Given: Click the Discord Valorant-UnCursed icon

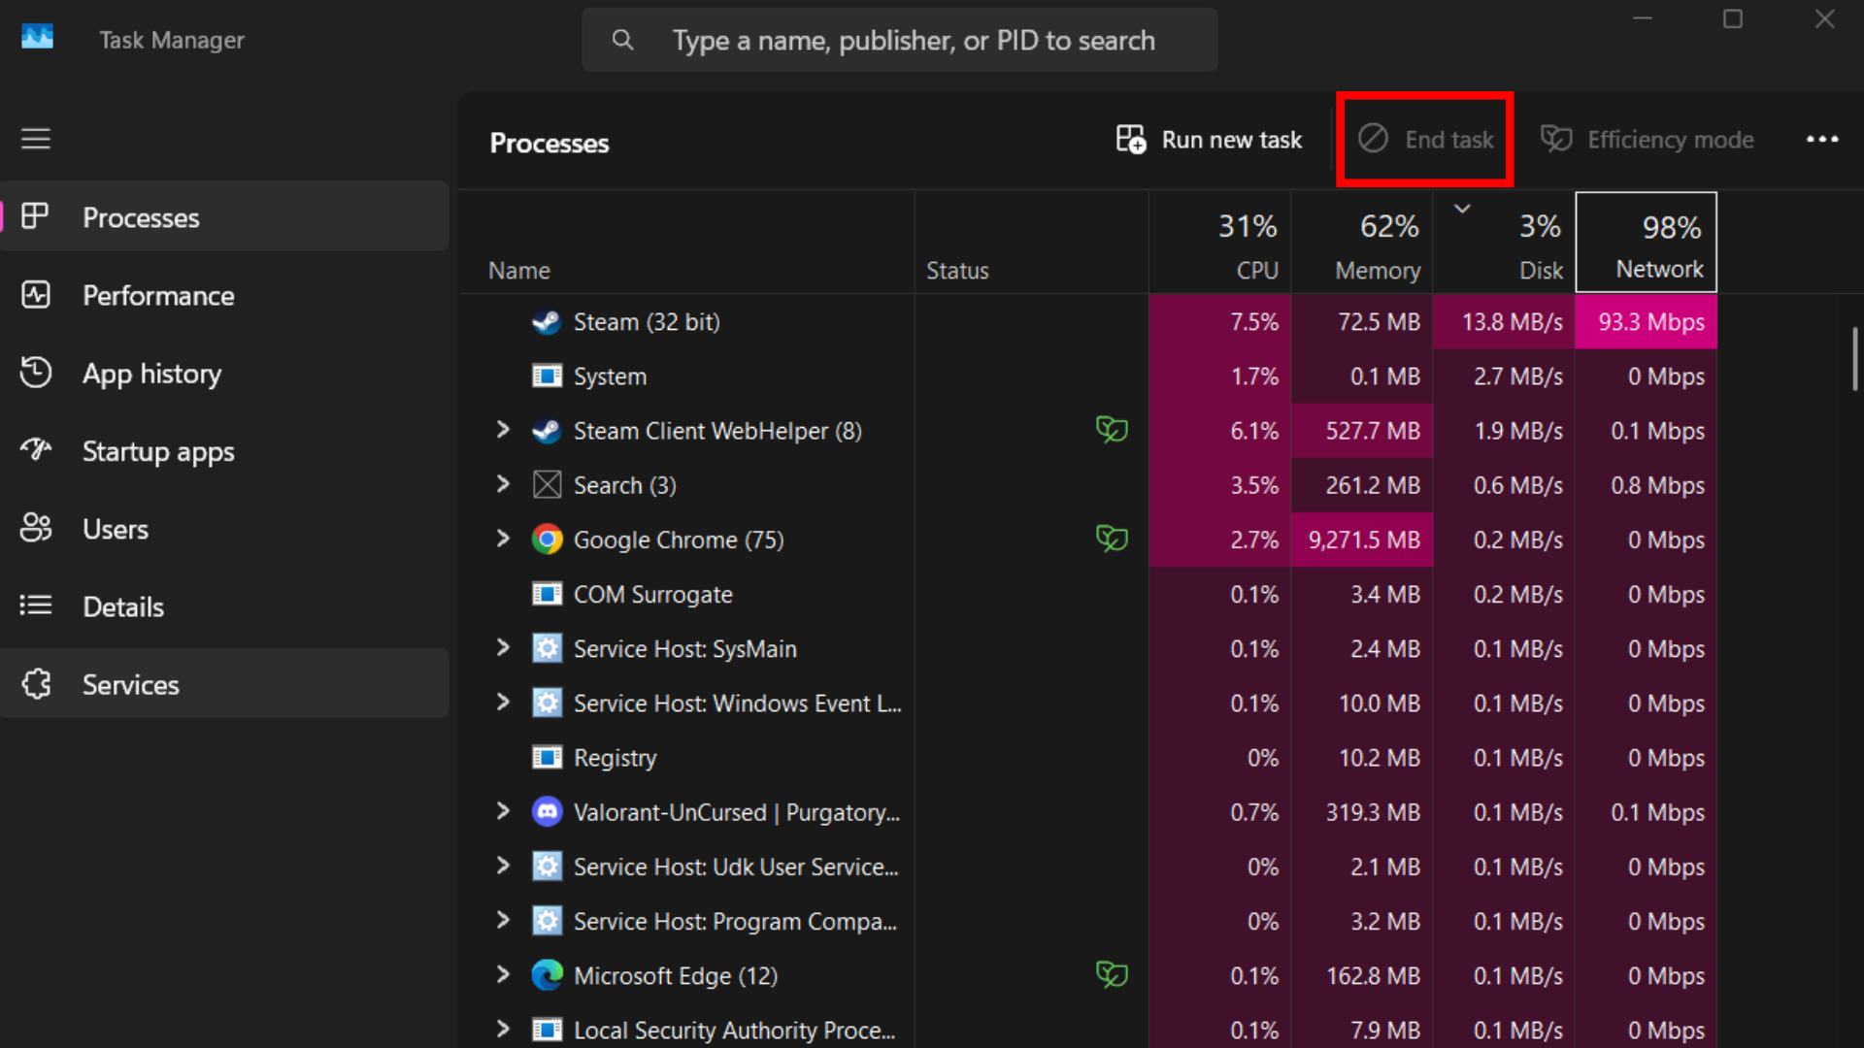Looking at the screenshot, I should pos(547,811).
